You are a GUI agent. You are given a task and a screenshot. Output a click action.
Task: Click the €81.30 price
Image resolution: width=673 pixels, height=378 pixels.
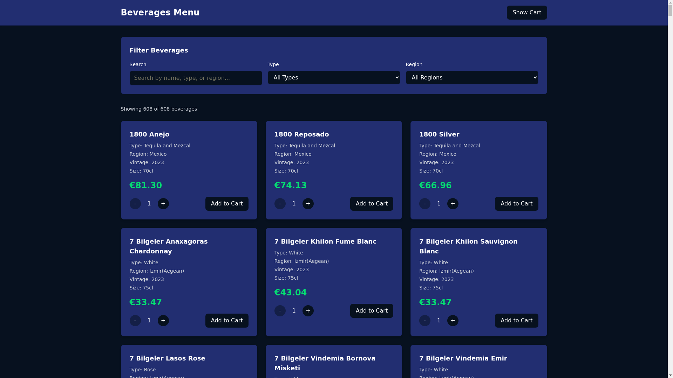pos(145,185)
